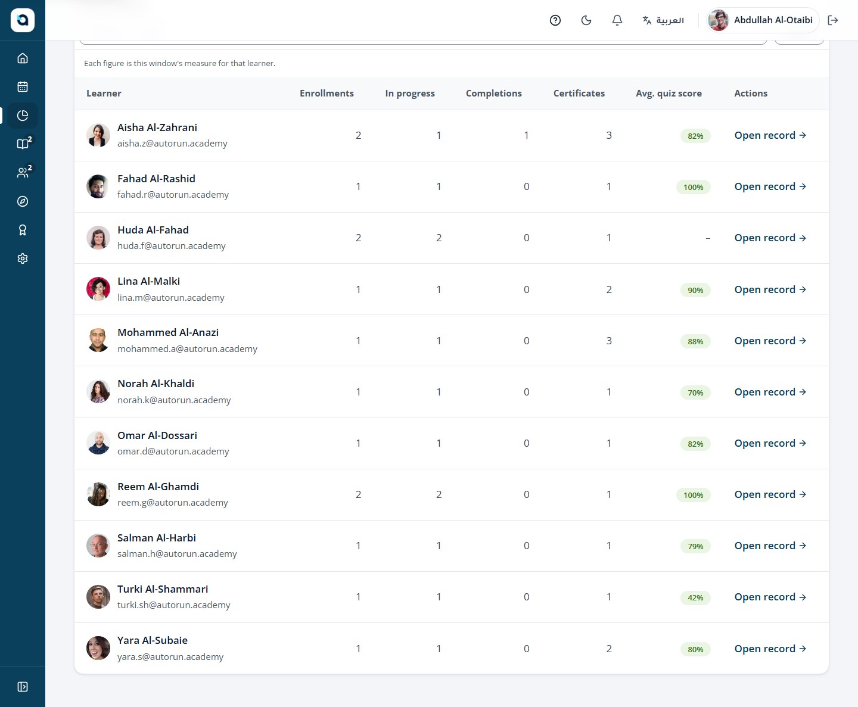The image size is (858, 707).
Task: Open record for Lina Al-Malki
Action: tap(770, 289)
